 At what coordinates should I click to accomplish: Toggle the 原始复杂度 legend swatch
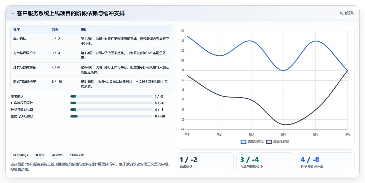[243, 141]
